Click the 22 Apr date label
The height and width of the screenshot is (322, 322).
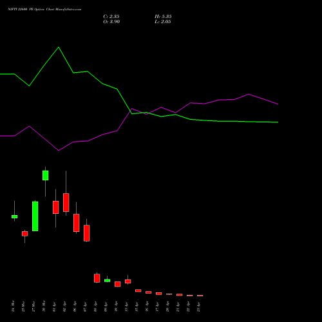click(188, 307)
